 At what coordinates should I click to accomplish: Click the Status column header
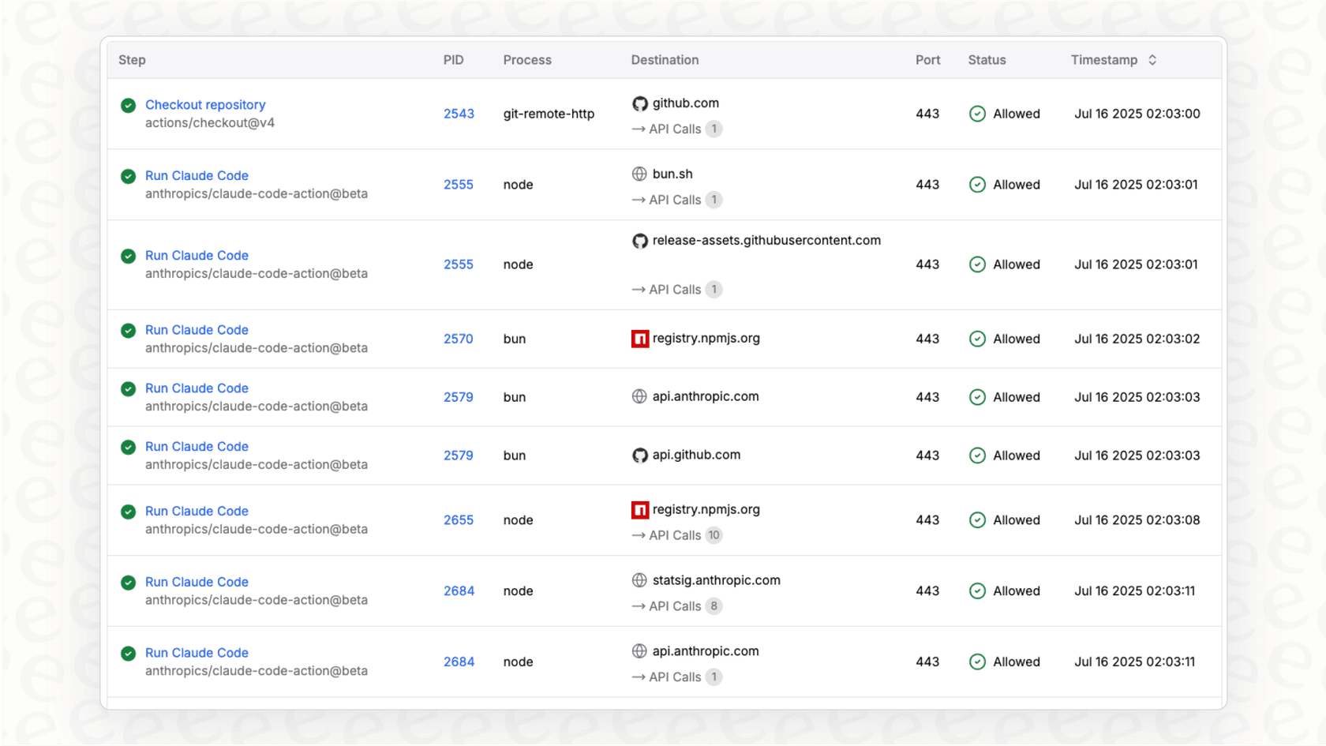[x=986, y=59]
